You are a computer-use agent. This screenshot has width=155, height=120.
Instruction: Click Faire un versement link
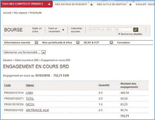(x=54, y=30)
